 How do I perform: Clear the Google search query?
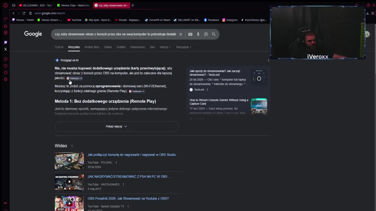coord(181,34)
